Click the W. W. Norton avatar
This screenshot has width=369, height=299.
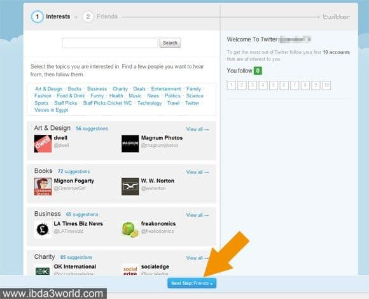pos(130,186)
